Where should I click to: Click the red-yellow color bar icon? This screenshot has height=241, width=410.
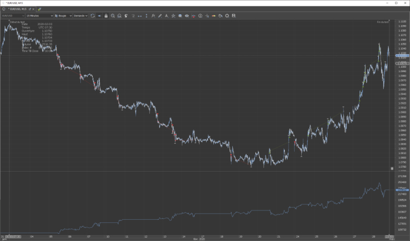click(x=214, y=16)
